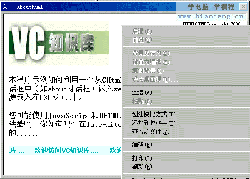The image size is (250, 179).
Task: Click greyed 背景另存为(S)... entry
Action: click(186, 53)
